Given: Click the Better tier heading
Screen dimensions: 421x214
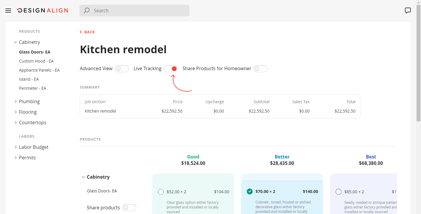Looking at the screenshot, I should pos(282,157).
